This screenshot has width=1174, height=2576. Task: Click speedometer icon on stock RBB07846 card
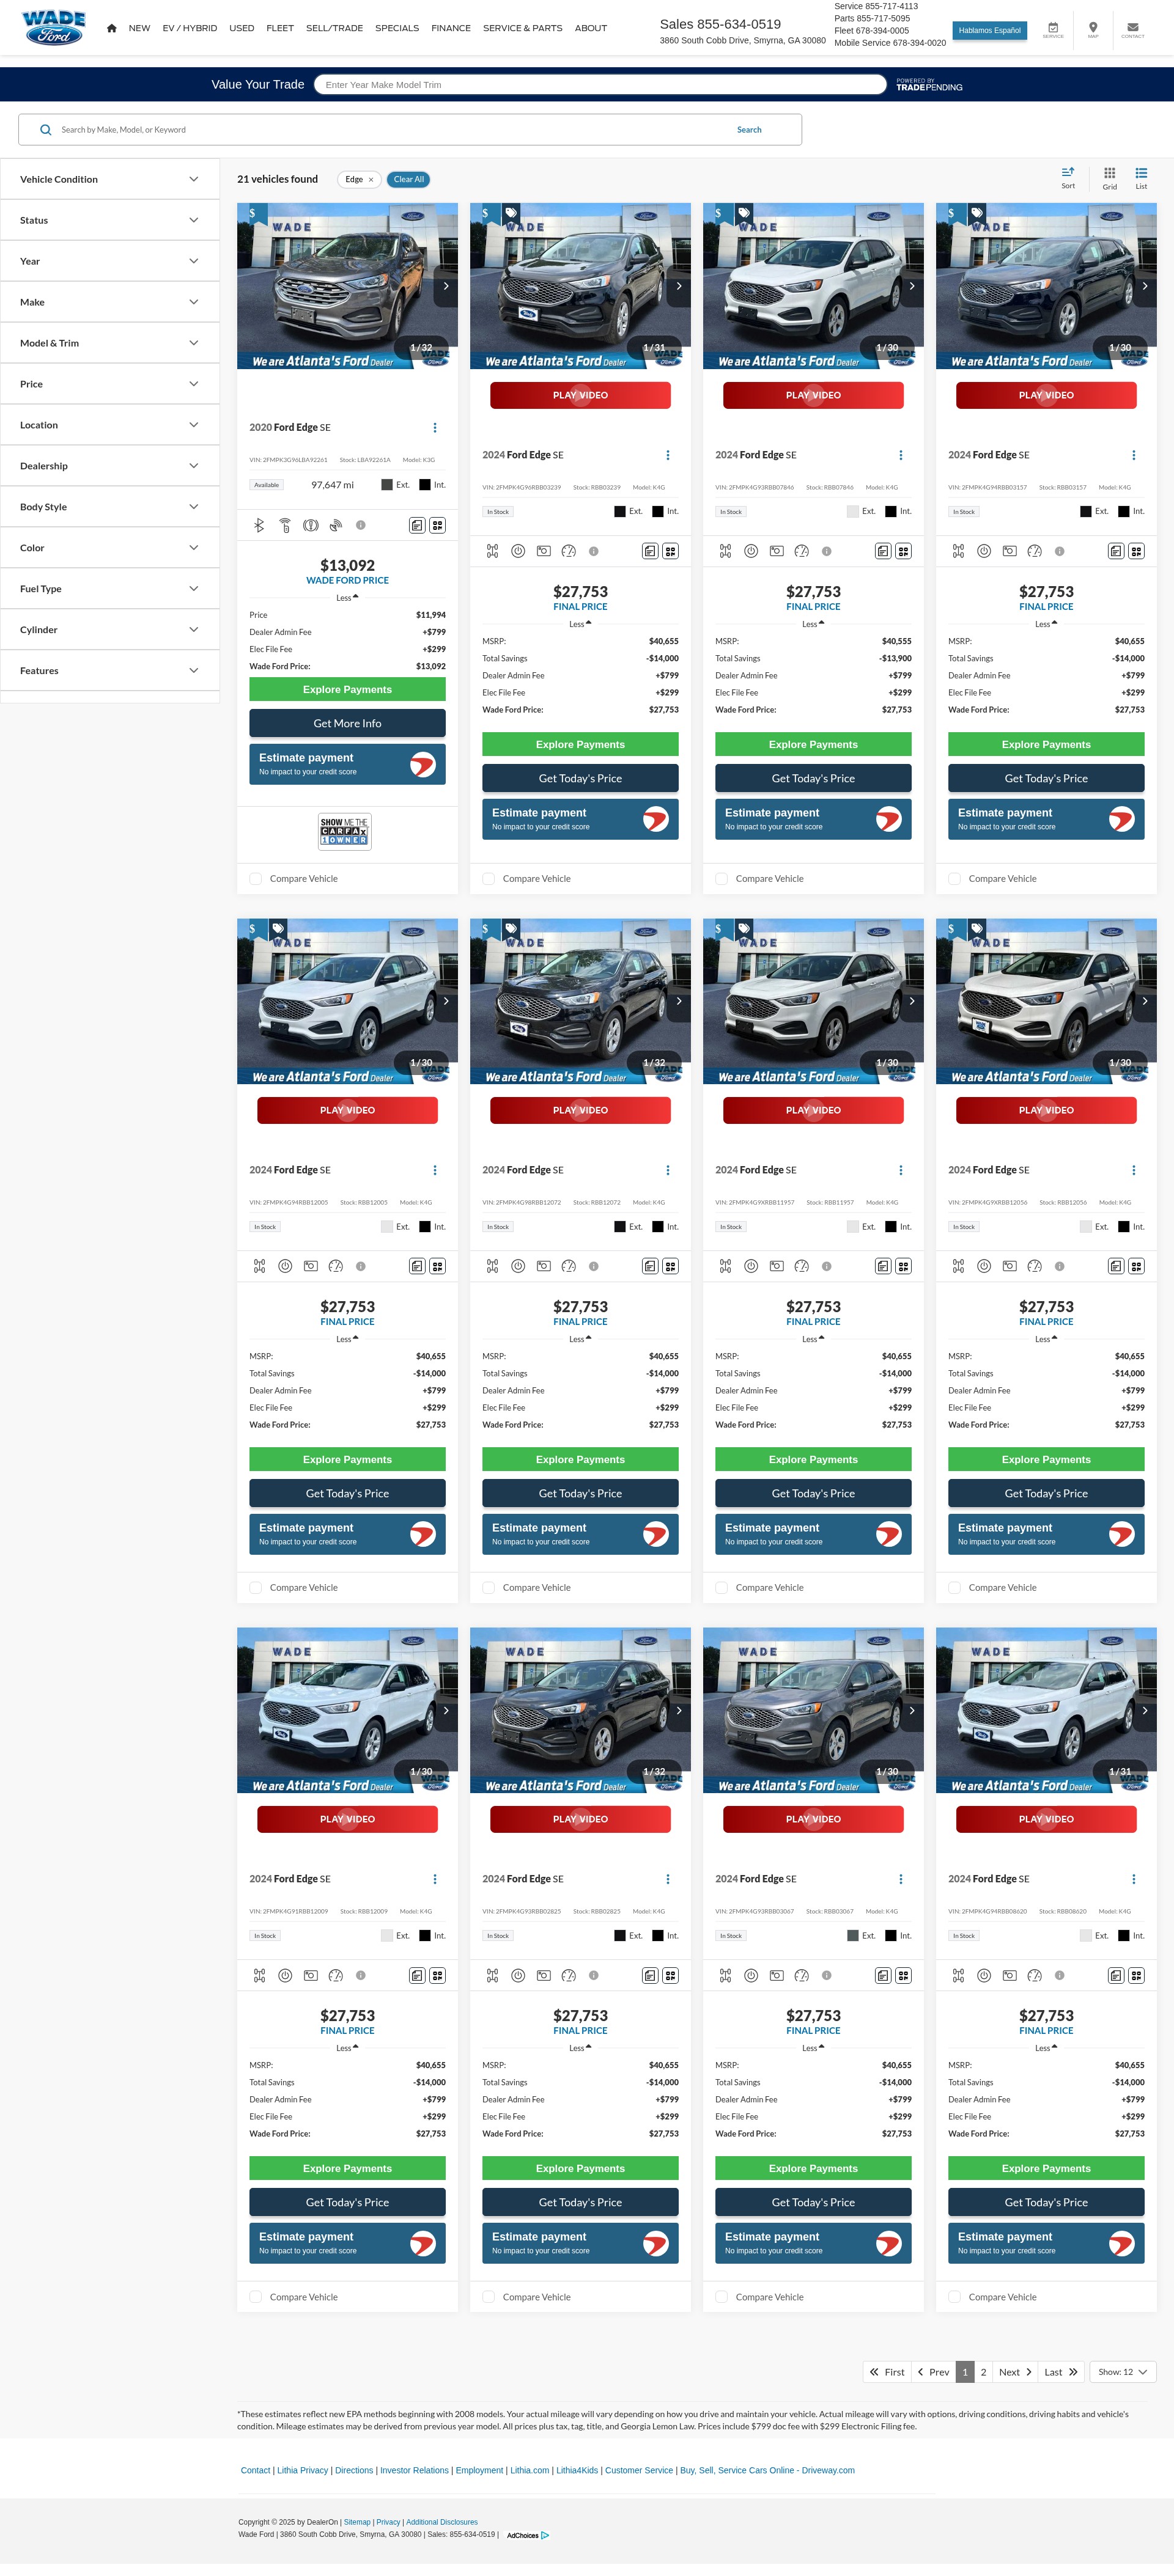point(802,551)
